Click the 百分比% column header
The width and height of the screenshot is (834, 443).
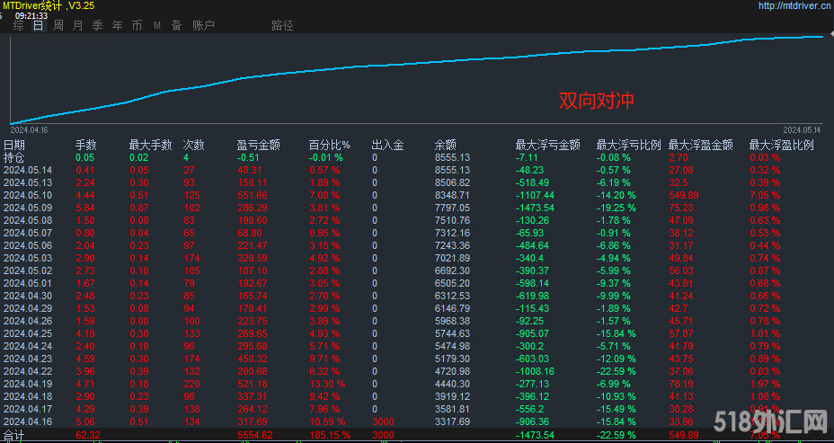pos(330,145)
